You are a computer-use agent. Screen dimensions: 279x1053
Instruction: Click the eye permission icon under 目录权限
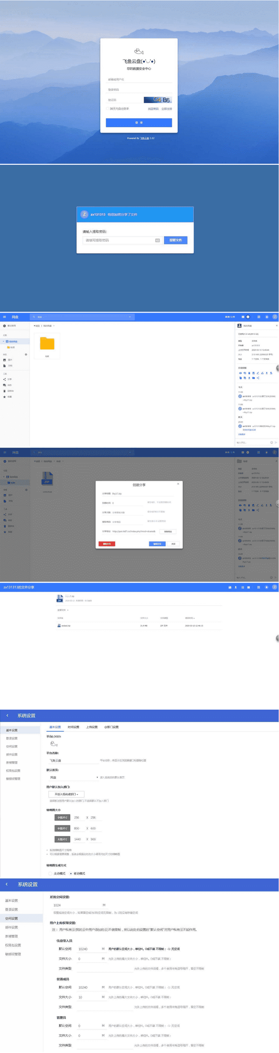[x=240, y=373]
